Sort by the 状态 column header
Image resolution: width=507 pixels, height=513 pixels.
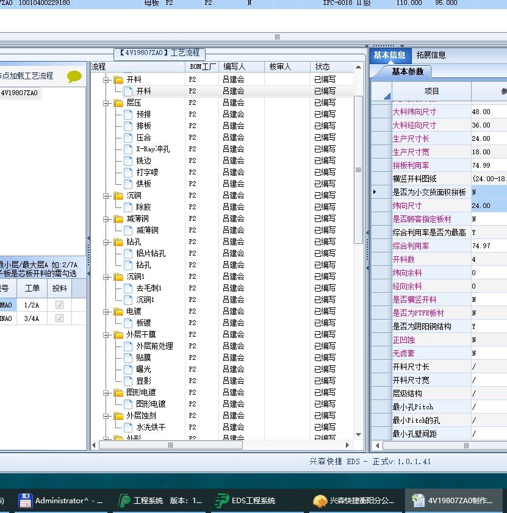click(331, 66)
